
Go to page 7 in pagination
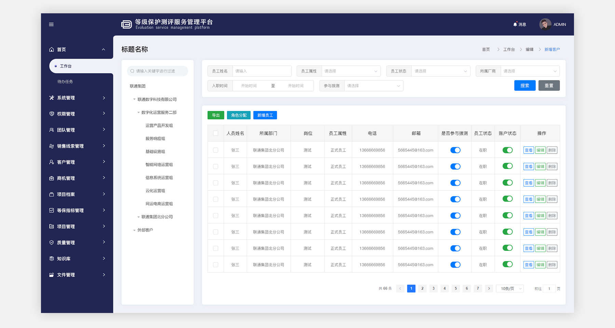[x=478, y=288]
